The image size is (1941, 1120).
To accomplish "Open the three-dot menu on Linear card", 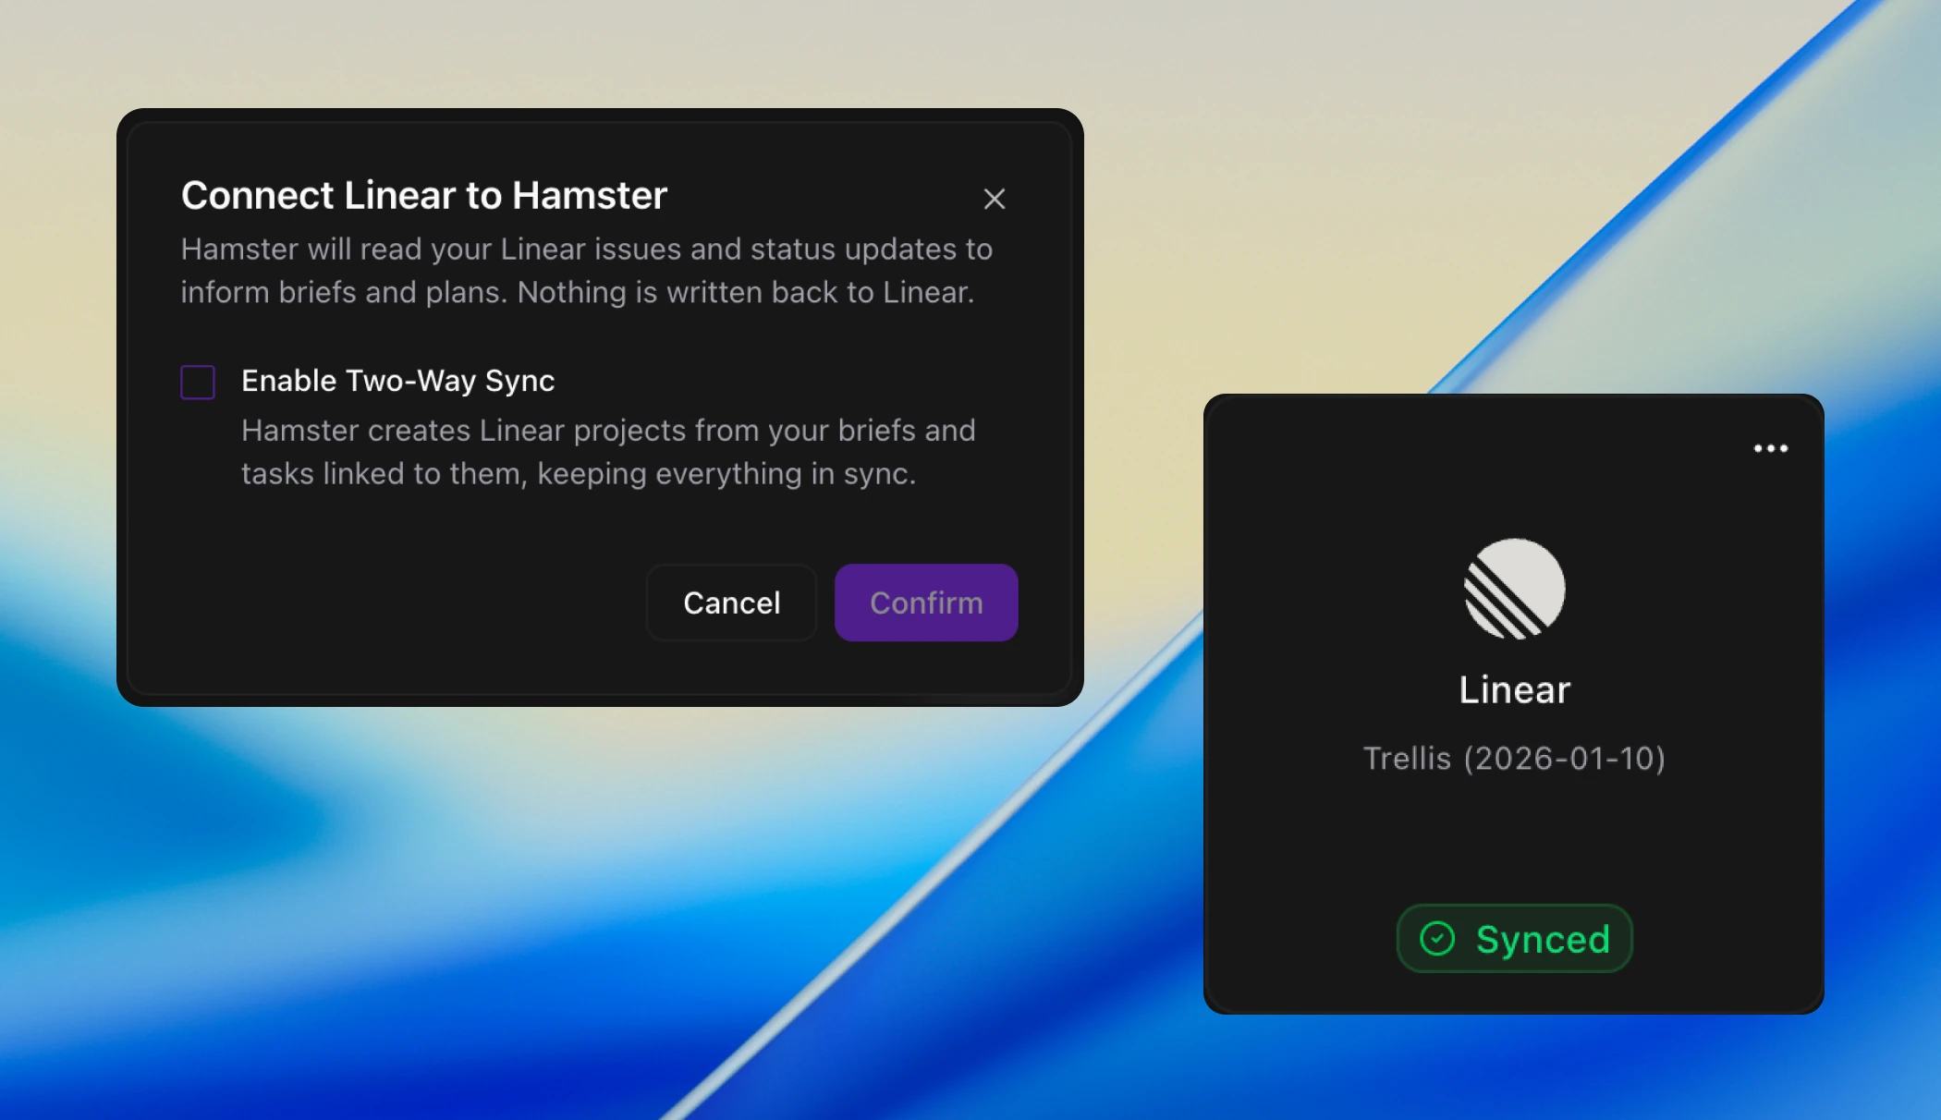I will [x=1770, y=449].
